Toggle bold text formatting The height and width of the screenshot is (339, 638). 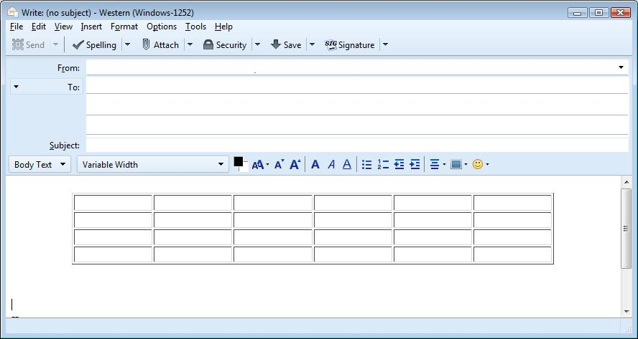click(x=315, y=164)
